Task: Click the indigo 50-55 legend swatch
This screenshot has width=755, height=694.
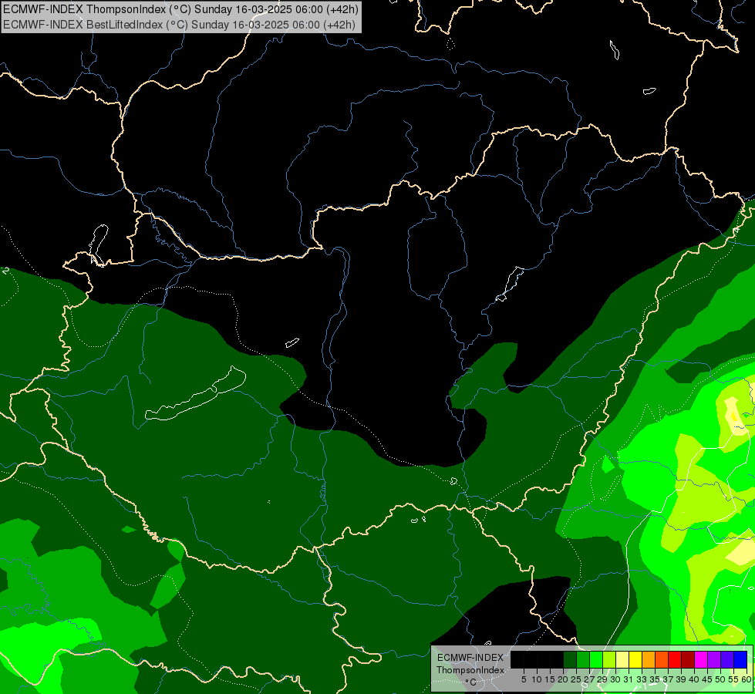Action: coord(727,659)
